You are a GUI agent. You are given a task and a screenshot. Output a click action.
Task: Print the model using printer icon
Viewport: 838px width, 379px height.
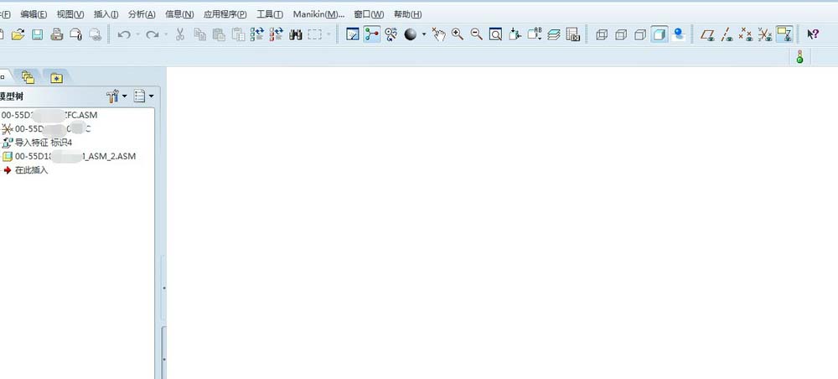coord(57,34)
